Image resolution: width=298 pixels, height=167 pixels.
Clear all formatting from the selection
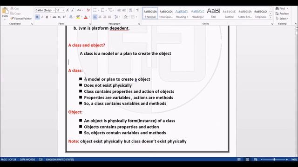click(88, 10)
